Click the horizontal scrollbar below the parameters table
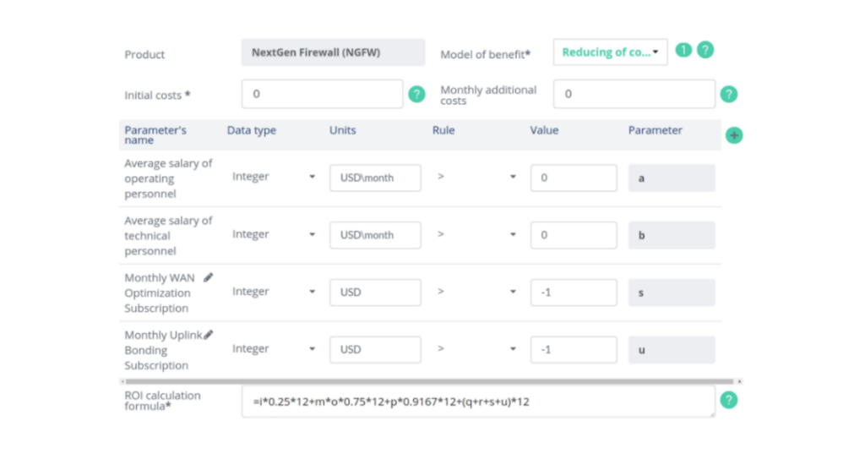865x454 pixels. pos(430,381)
